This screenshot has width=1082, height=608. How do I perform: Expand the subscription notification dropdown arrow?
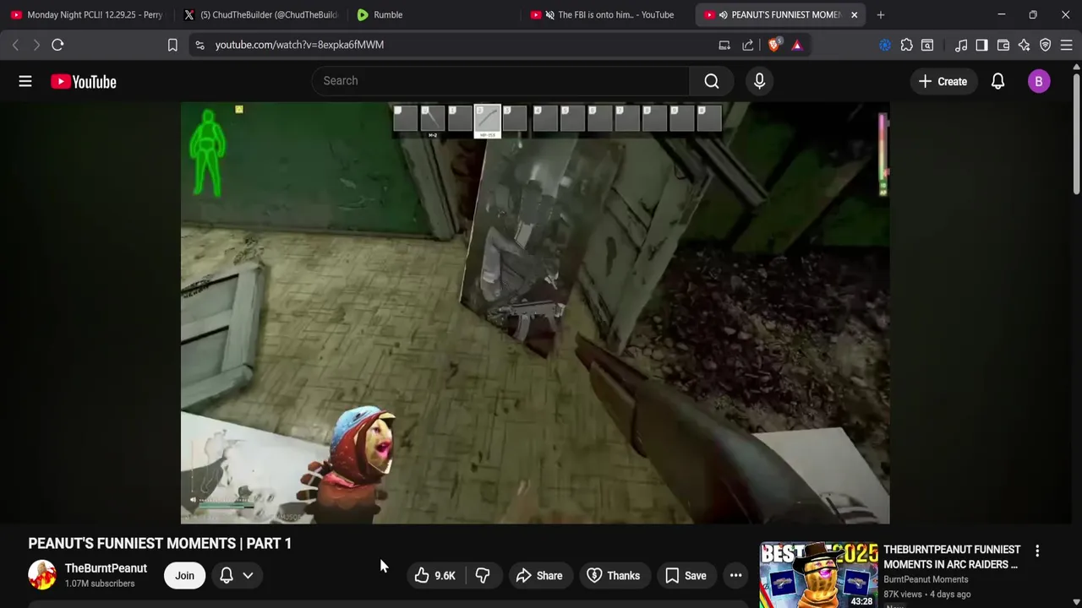248,576
